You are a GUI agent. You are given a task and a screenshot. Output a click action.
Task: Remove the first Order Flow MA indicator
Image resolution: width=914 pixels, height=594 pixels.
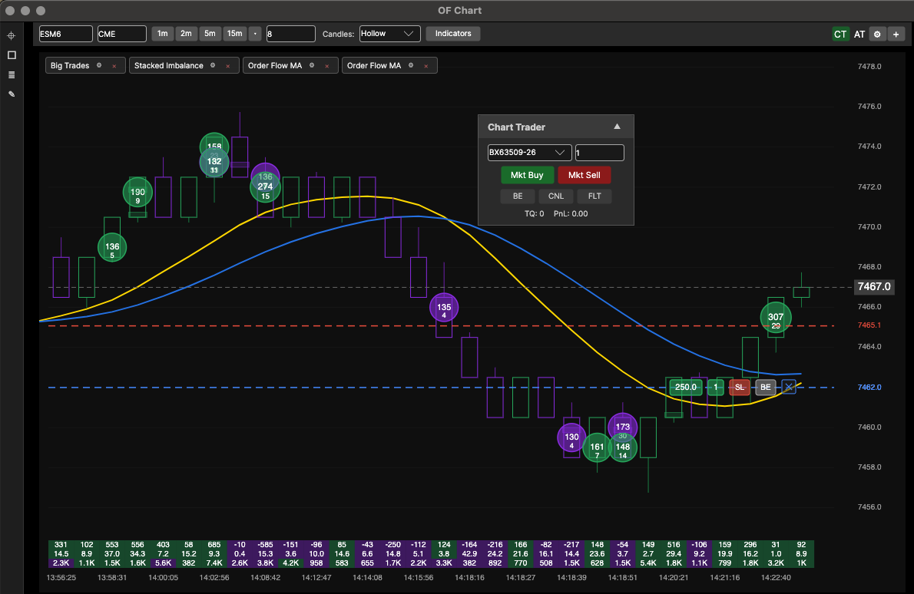(327, 66)
